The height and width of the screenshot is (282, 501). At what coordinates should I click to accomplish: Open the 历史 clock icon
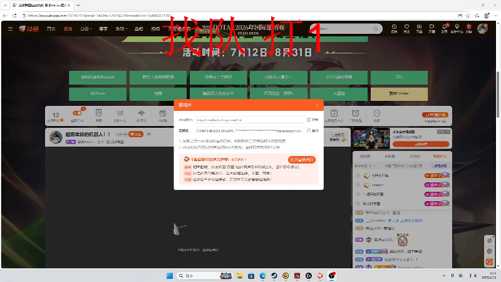394,28
